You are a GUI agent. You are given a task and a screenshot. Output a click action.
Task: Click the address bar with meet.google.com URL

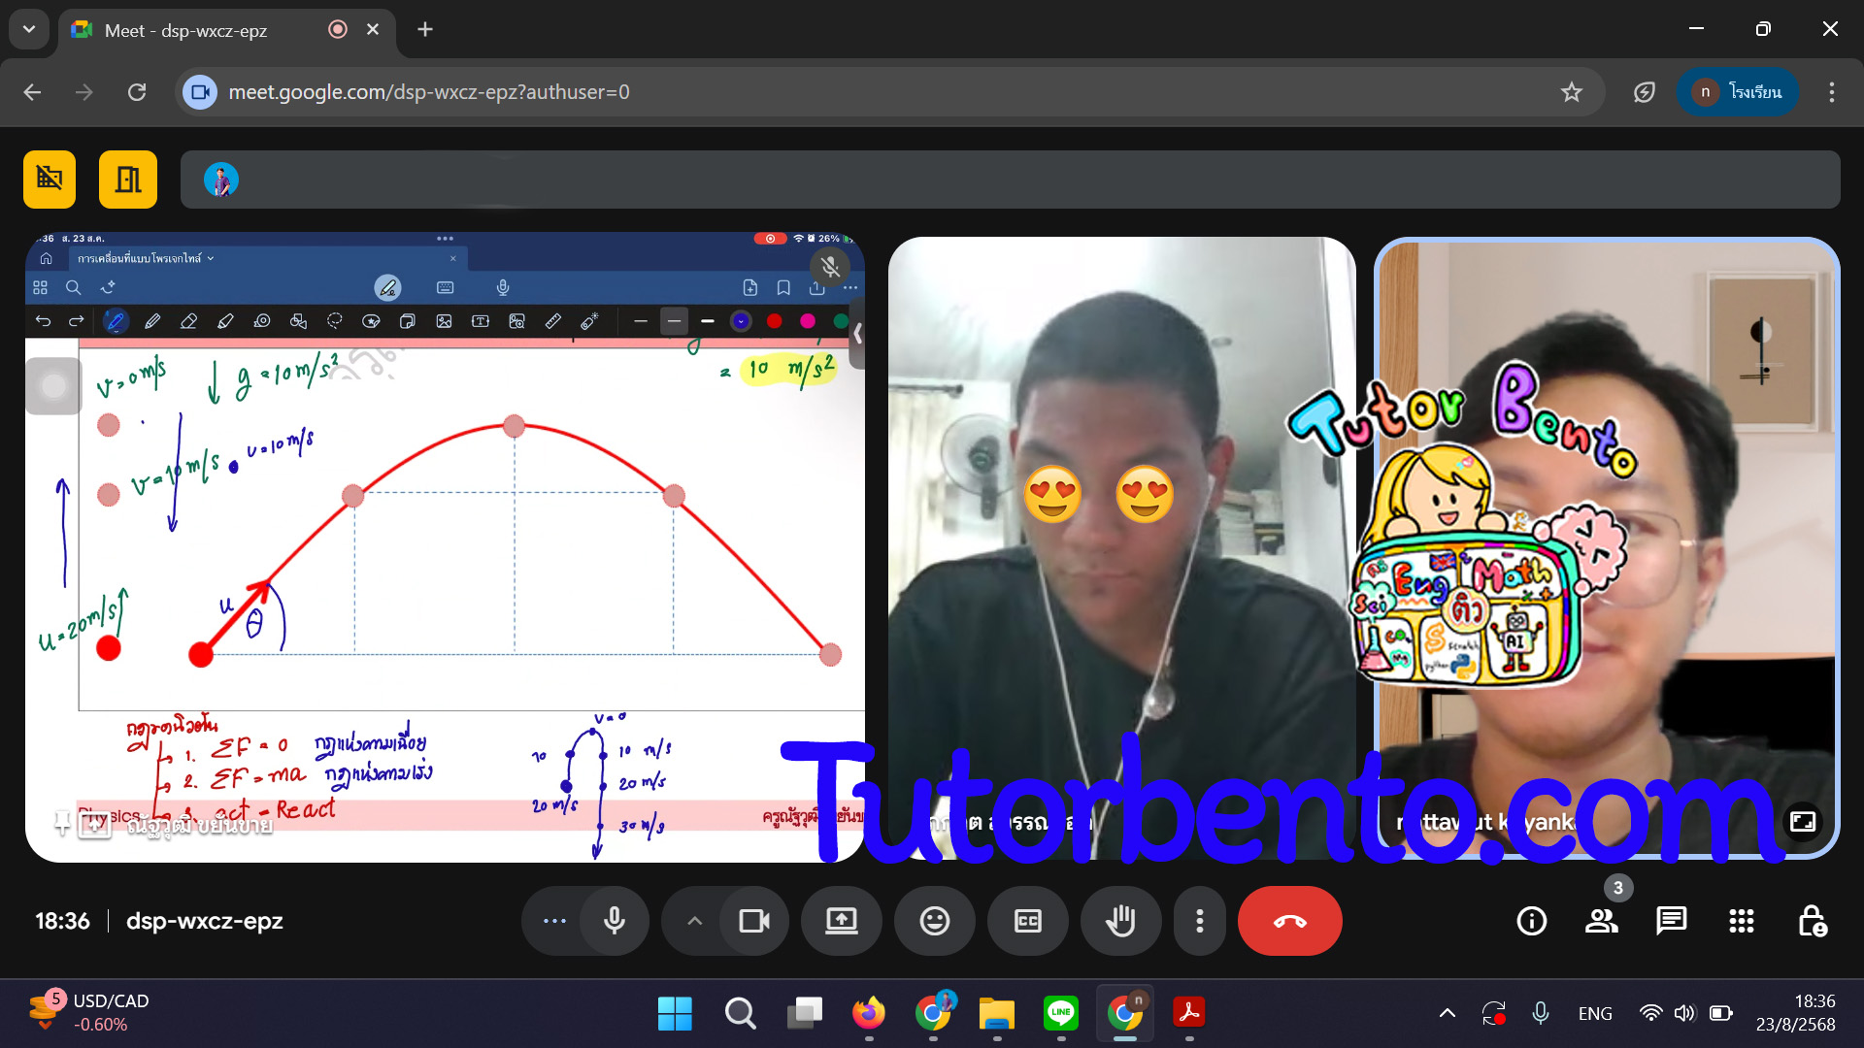click(888, 92)
